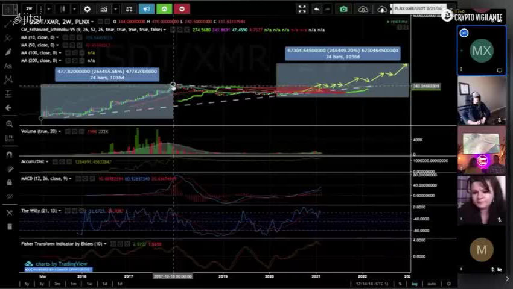Image resolution: width=513 pixels, height=289 pixels.
Task: Set range to 3m
Action: pos(57,284)
